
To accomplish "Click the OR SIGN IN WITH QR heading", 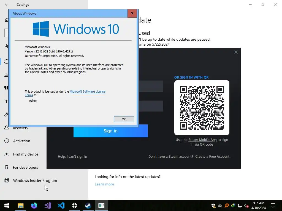I will pos(191,77).
